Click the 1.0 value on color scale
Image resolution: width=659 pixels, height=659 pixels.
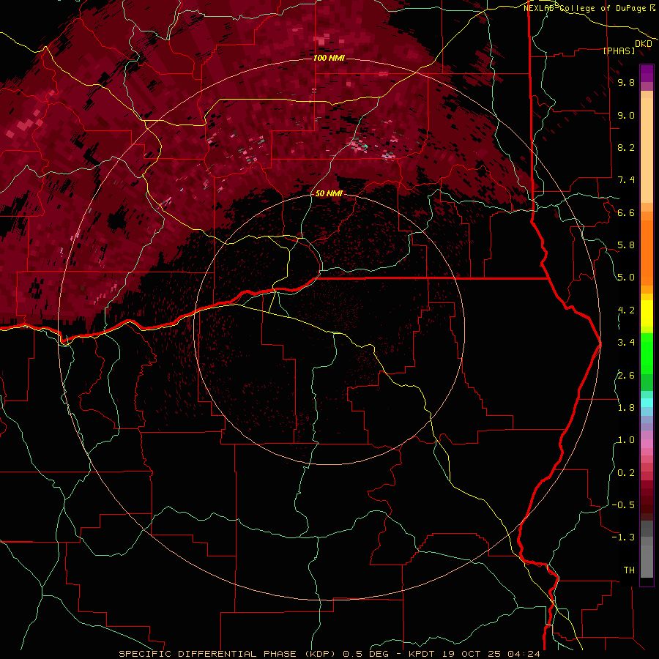[626, 440]
